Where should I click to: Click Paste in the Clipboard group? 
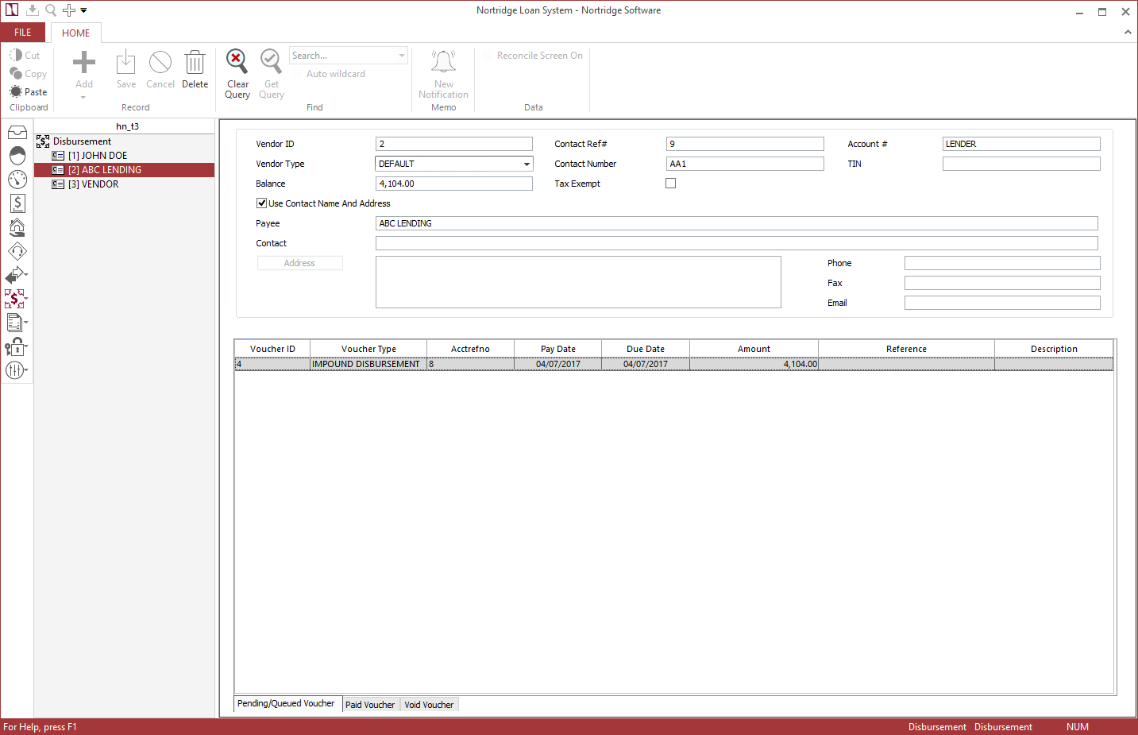(29, 91)
